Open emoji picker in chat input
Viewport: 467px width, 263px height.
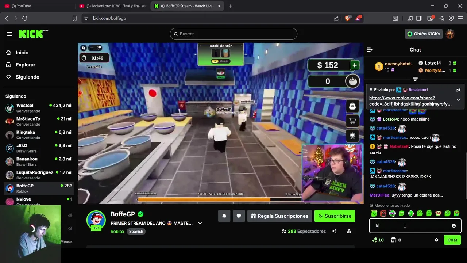454,226
